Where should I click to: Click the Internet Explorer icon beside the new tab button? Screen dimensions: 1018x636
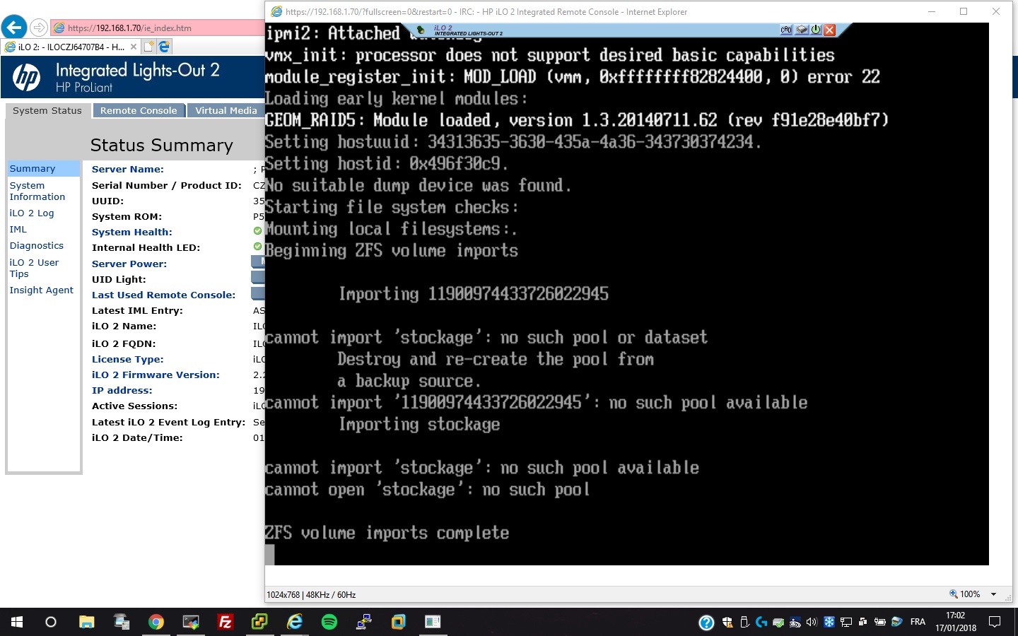pos(164,47)
